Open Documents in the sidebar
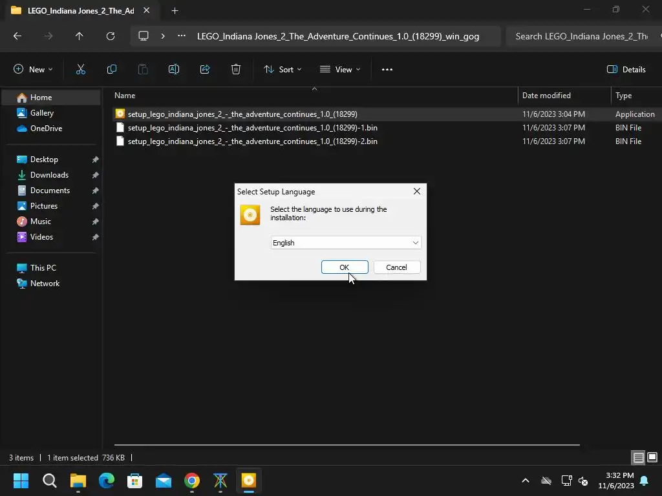This screenshot has height=496, width=662. tap(50, 191)
